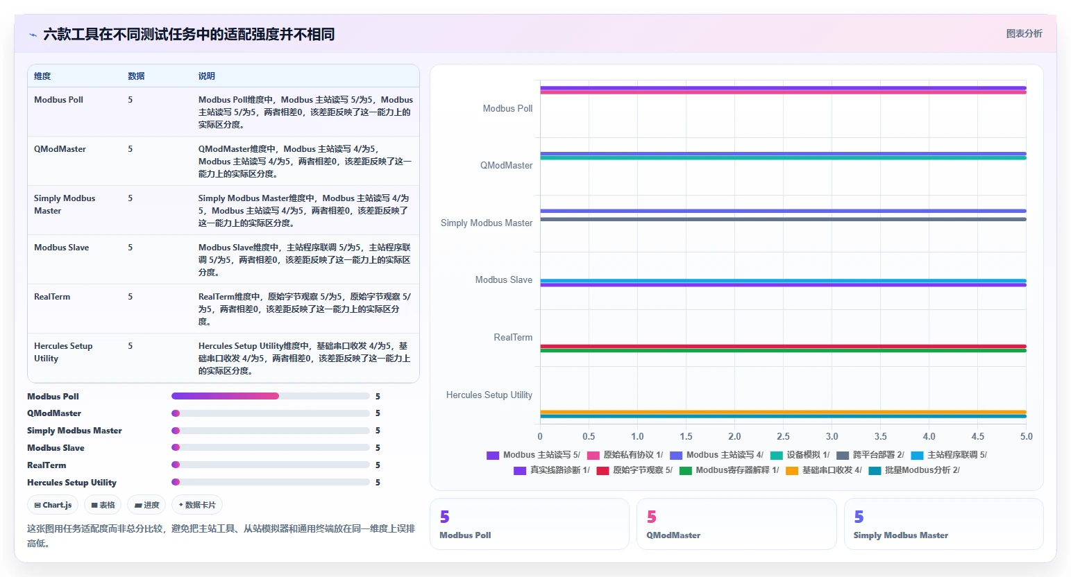Click the RealTerm row description text

point(305,309)
